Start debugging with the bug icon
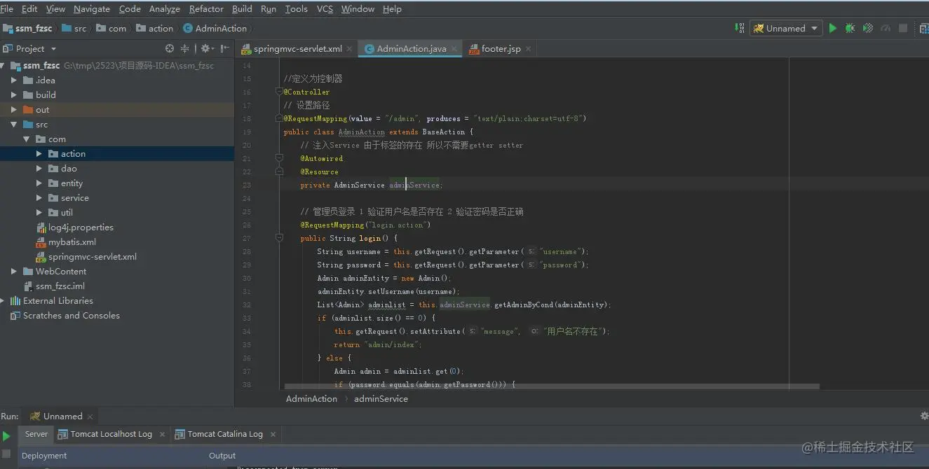The image size is (929, 469). coord(850,28)
